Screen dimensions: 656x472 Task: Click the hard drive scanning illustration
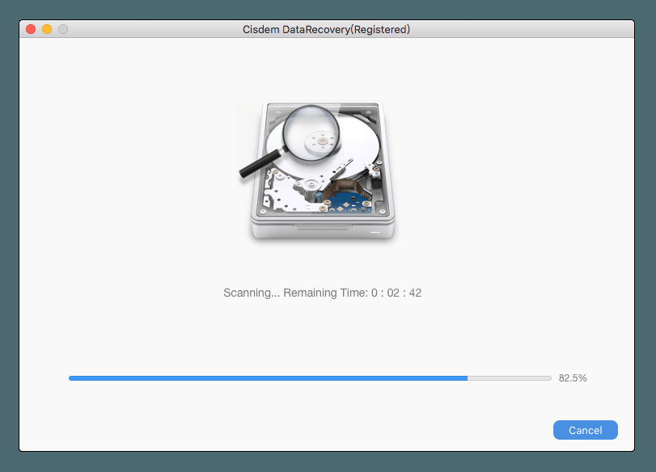click(317, 171)
